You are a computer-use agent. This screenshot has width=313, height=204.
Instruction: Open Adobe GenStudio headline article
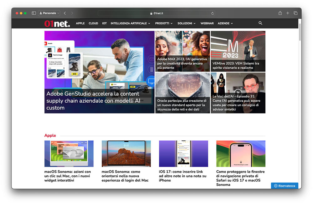(93, 100)
